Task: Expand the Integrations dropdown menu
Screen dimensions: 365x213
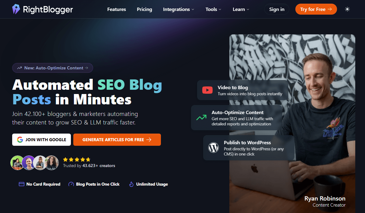Action: tap(179, 9)
